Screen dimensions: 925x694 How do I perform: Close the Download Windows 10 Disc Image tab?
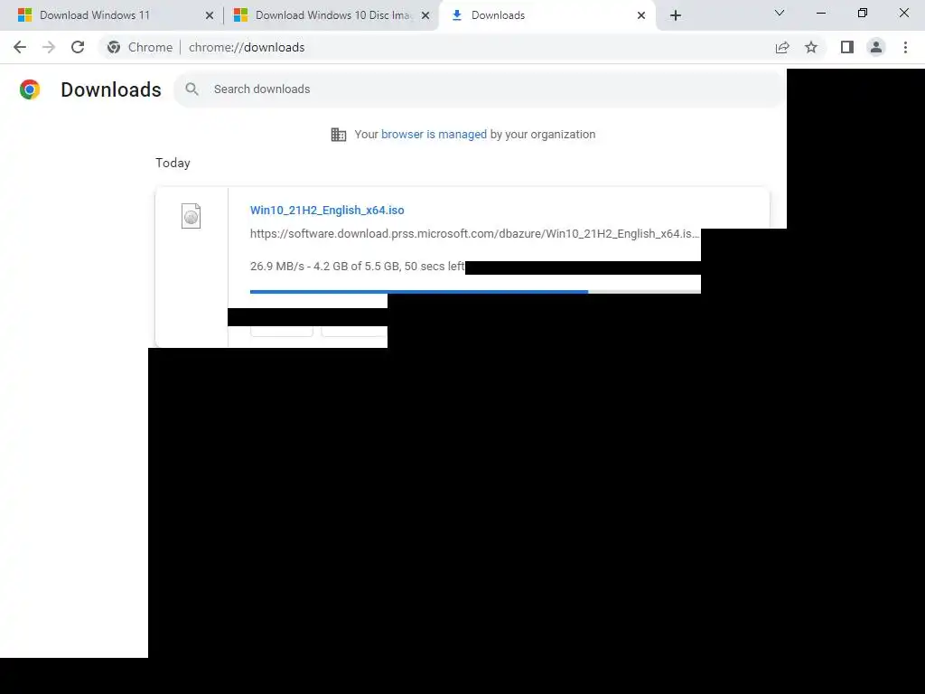point(425,15)
